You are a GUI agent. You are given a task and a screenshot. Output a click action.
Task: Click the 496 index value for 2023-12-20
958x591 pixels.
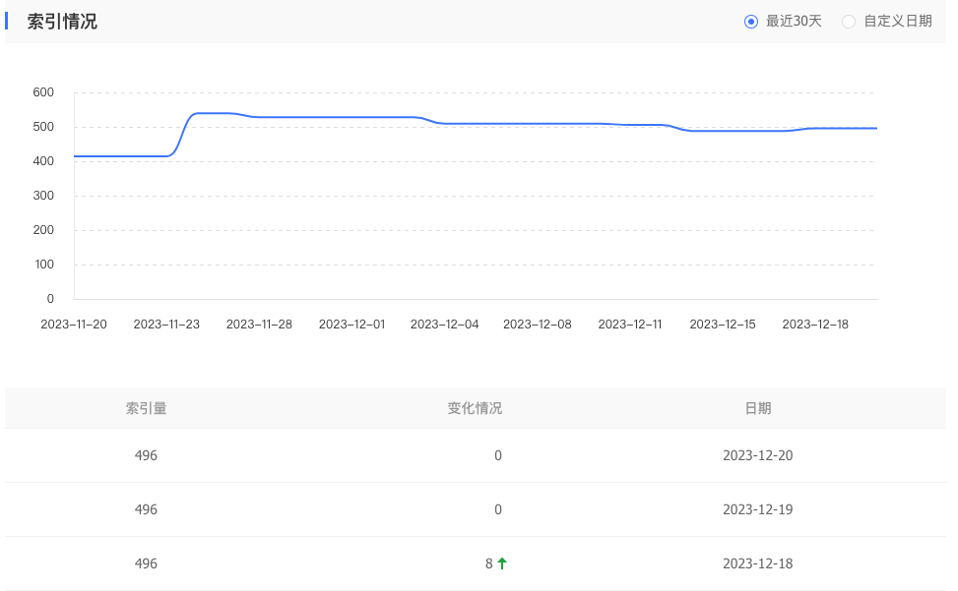(146, 455)
